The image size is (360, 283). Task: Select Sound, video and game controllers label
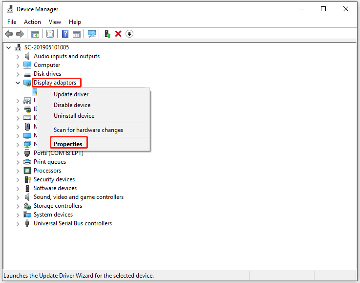pos(79,197)
